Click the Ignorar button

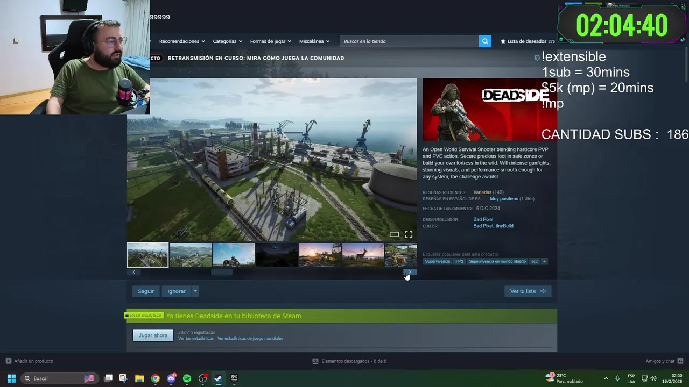pyautogui.click(x=177, y=291)
